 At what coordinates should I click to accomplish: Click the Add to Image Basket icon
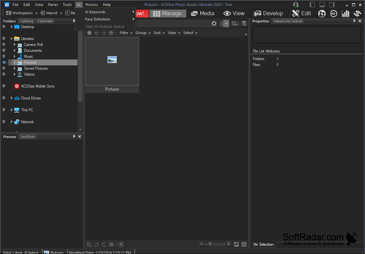tap(89, 244)
